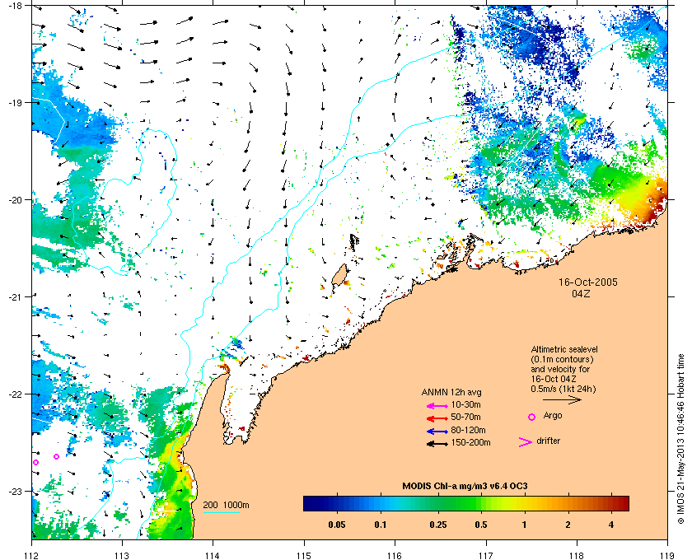Screen dimensions: 692x560
Task: Click the blue 80-120m legend arrow
Action: pyautogui.click(x=437, y=432)
